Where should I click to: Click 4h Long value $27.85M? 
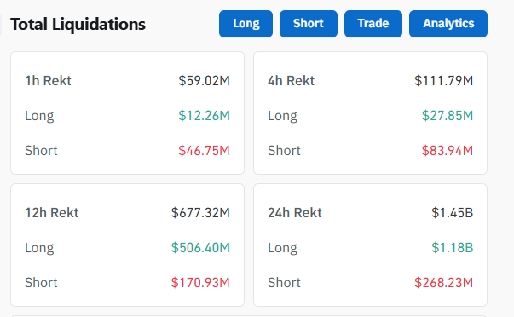pos(448,116)
